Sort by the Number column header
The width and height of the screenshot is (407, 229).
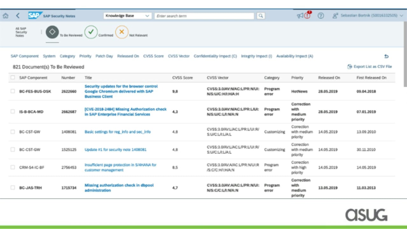click(x=68, y=78)
